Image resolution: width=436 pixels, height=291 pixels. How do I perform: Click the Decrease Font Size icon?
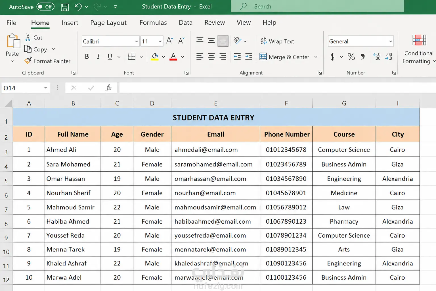[181, 41]
